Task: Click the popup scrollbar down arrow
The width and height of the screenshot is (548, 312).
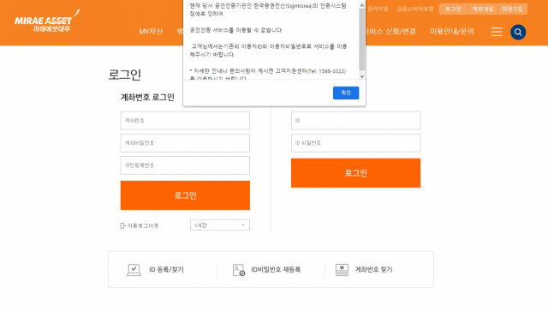Action: pyautogui.click(x=362, y=76)
